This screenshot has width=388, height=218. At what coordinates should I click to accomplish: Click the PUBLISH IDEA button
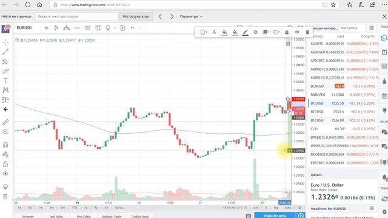[x=275, y=216]
